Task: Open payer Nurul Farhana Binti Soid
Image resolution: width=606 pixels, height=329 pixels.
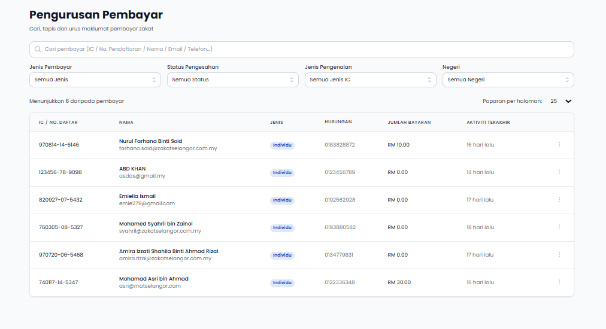Action: (150, 141)
